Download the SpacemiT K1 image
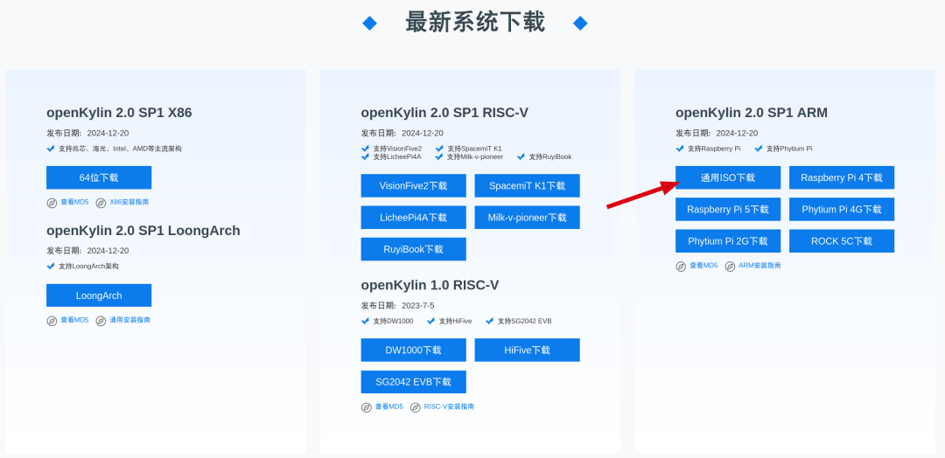Screen dimensions: 945x458 (x=528, y=185)
